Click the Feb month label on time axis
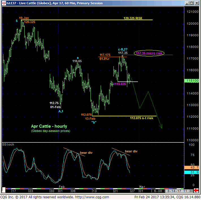Screen dimensions: 201x200 coord(62,187)
